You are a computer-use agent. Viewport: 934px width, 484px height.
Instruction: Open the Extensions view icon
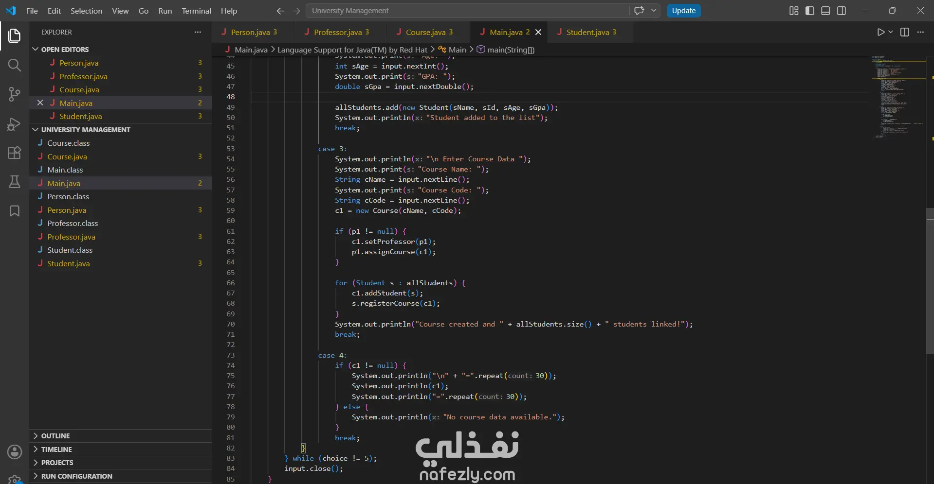pyautogui.click(x=15, y=153)
